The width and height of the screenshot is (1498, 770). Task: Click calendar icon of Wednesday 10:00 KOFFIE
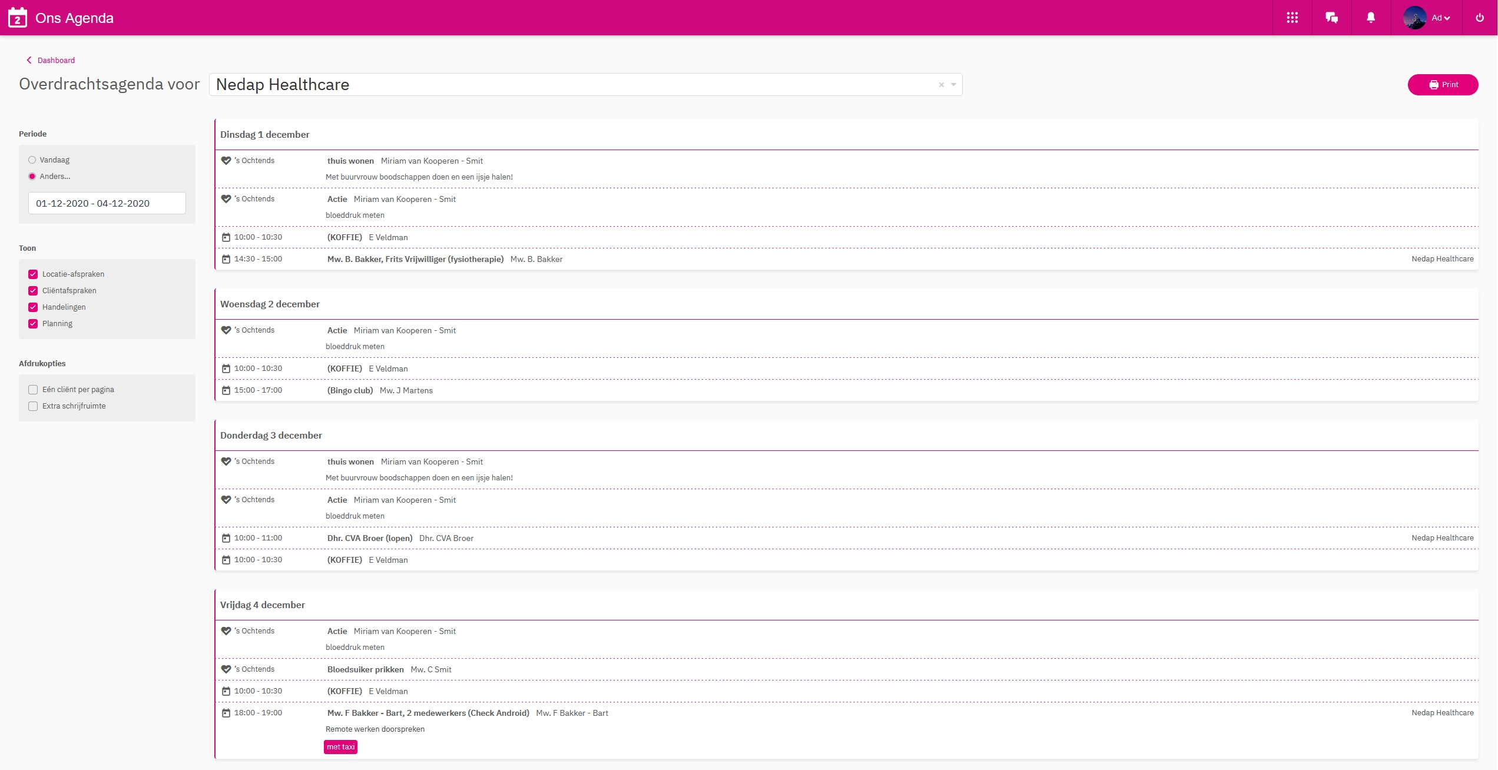coord(226,369)
